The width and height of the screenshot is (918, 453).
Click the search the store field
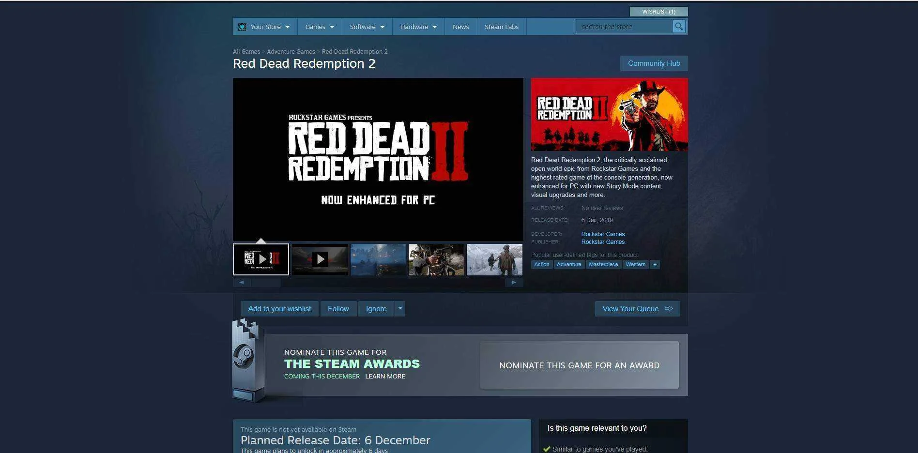click(624, 27)
